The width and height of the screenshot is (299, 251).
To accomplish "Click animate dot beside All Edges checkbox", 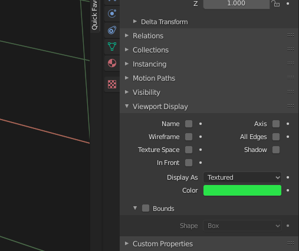I will 288,137.
